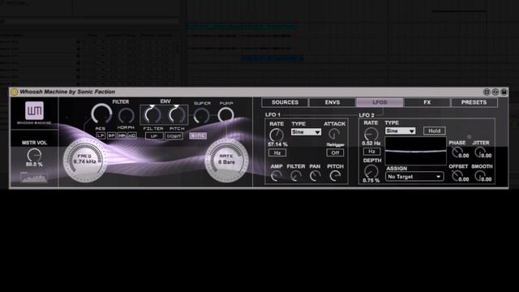
Task: Select the NO filter type
Action: coord(131,135)
